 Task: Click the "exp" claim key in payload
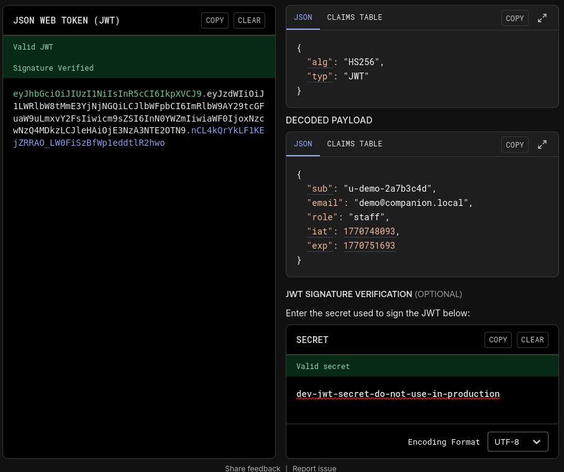pyautogui.click(x=320, y=246)
